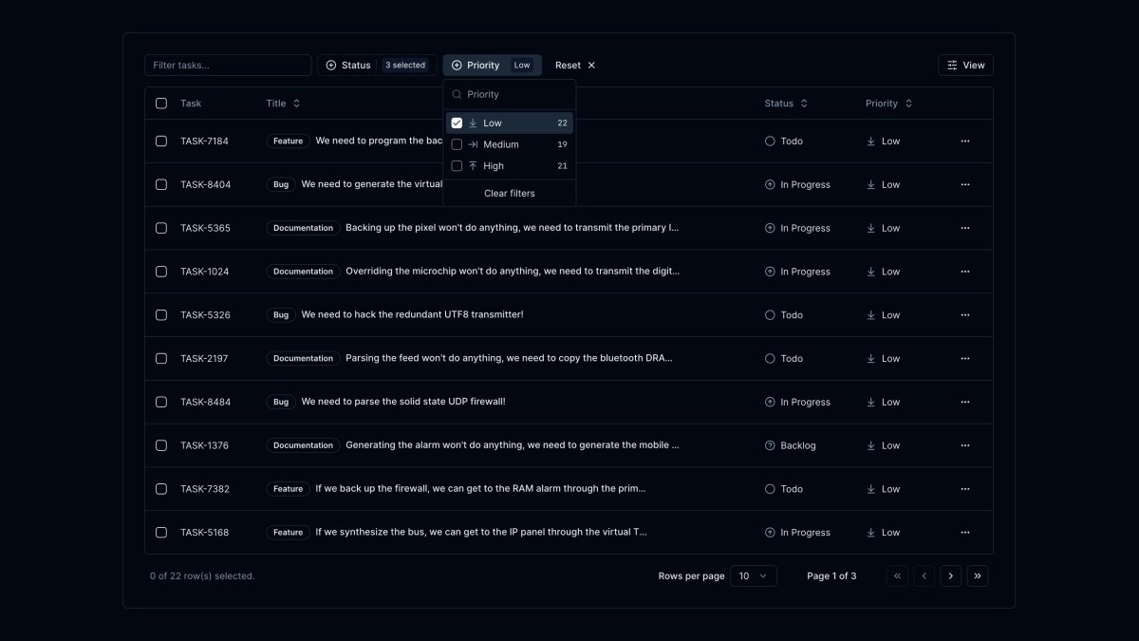The width and height of the screenshot is (1139, 641).
Task: Go to previous page chevron button
Action: tap(924, 575)
